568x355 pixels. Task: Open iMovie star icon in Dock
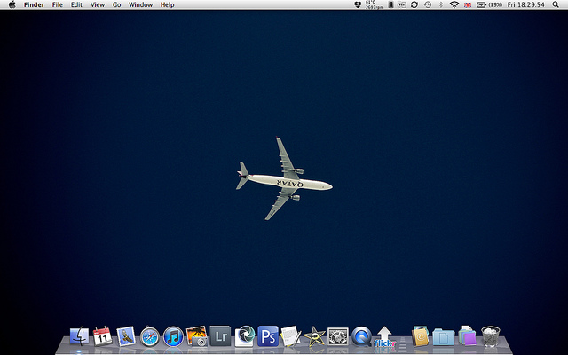click(x=314, y=336)
